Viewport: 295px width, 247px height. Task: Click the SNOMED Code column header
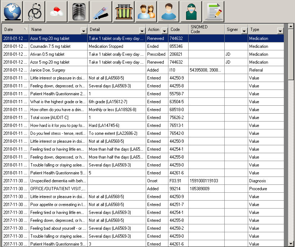click(206, 29)
